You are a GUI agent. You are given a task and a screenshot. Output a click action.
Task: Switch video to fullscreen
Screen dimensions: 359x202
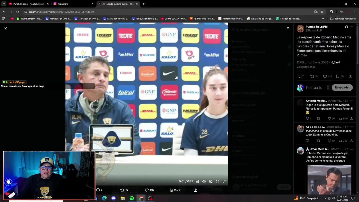224,182
